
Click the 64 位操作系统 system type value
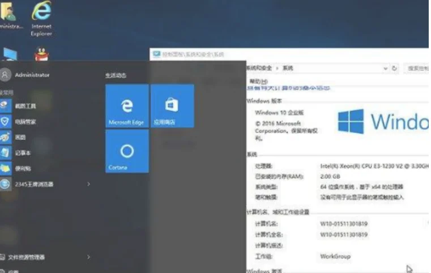pos(362,187)
